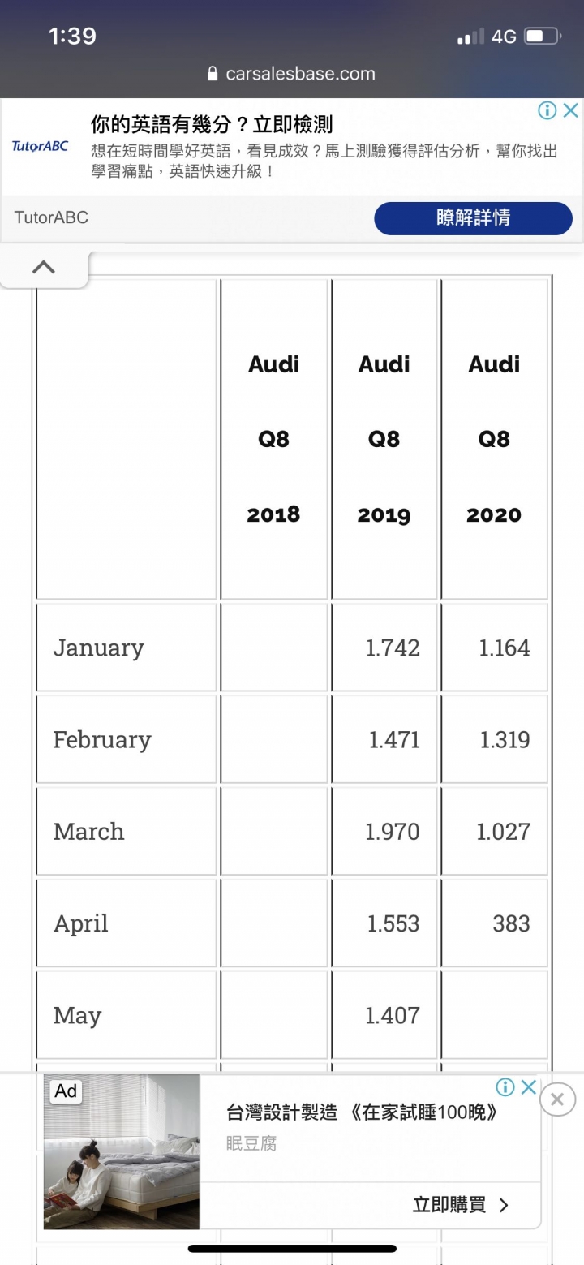
Task: Dismiss the bottom ad's small blue X
Action: click(528, 1087)
